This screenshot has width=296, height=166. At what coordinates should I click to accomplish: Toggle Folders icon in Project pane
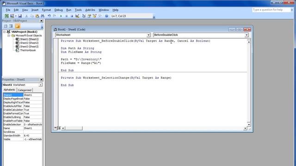click(x=18, y=26)
